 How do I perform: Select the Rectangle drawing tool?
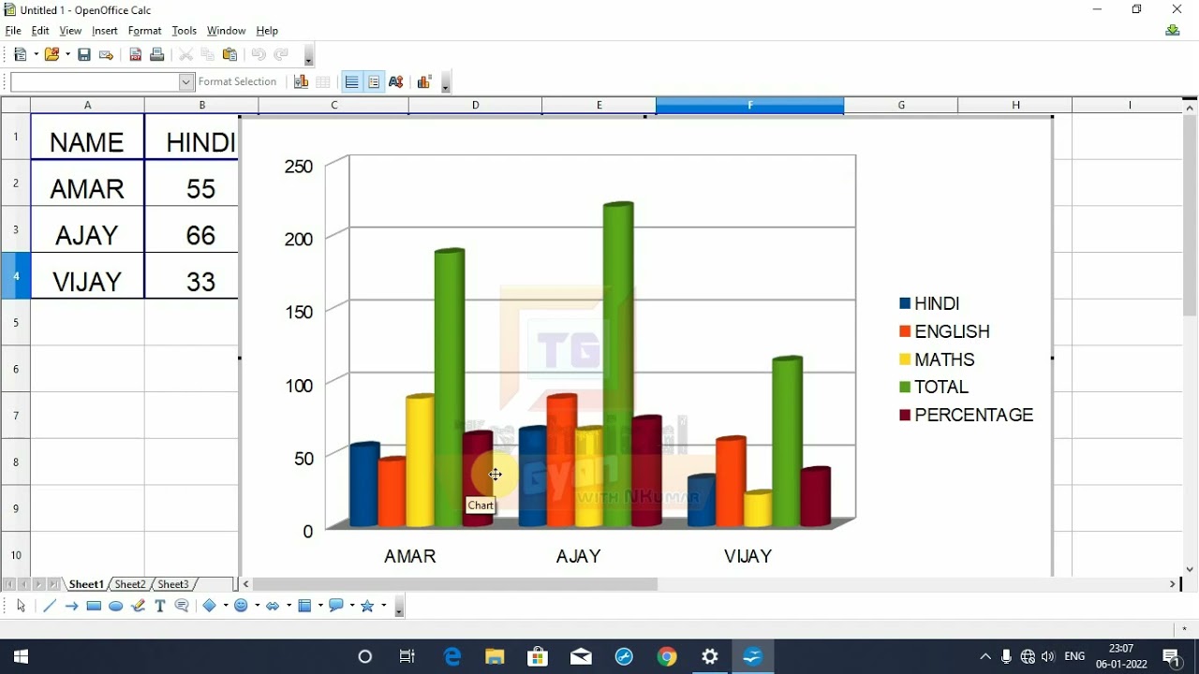pos(94,607)
